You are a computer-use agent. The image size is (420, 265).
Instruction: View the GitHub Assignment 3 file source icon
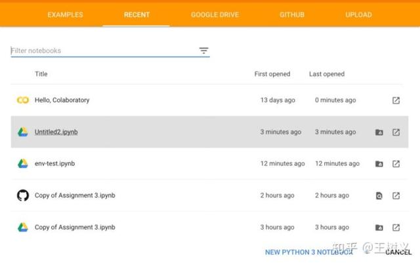click(x=379, y=196)
